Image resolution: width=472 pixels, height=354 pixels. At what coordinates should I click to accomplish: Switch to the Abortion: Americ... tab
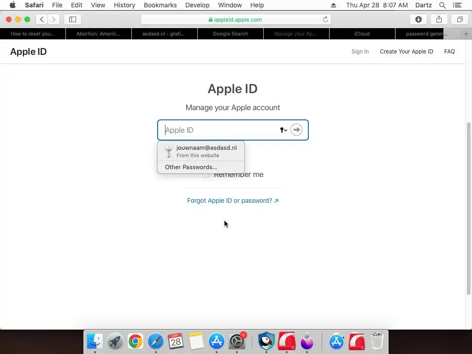(99, 34)
